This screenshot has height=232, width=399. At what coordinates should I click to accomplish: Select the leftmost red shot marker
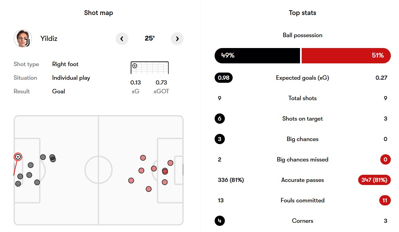click(x=131, y=181)
